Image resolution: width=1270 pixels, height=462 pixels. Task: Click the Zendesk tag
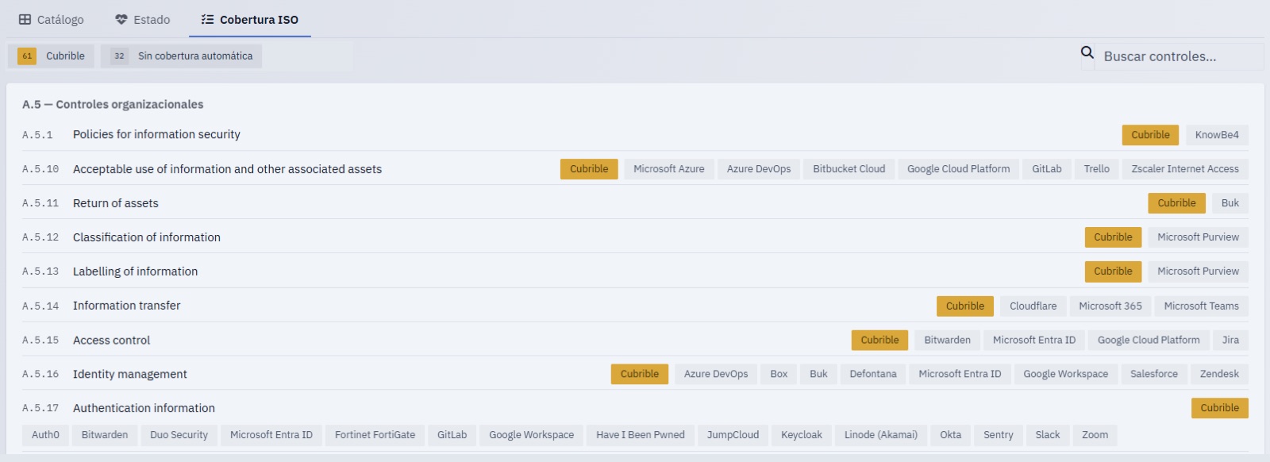(x=1219, y=374)
